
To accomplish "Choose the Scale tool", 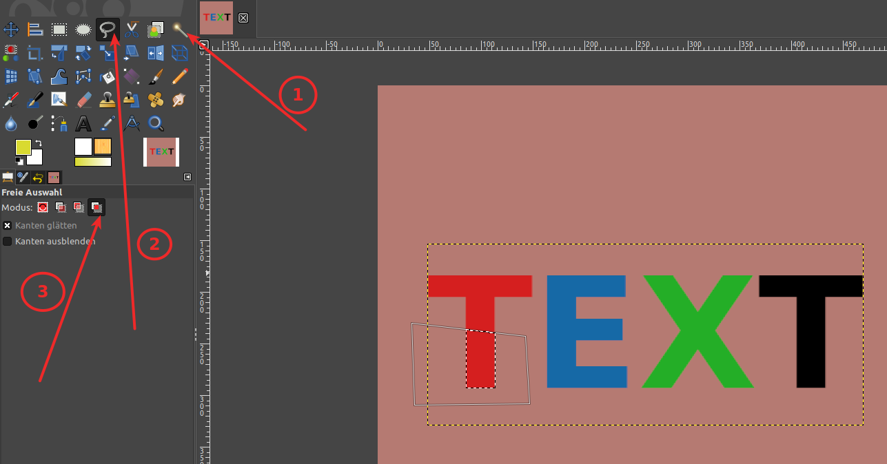I will coord(108,53).
